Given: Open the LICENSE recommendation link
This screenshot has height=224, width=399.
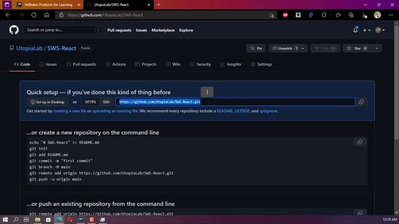Looking at the screenshot, I should [242, 111].
